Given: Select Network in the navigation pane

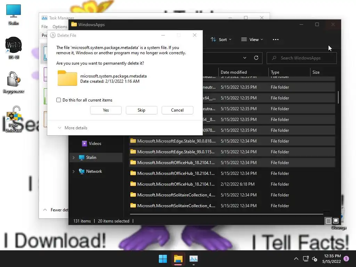Looking at the screenshot, I should [90, 171].
